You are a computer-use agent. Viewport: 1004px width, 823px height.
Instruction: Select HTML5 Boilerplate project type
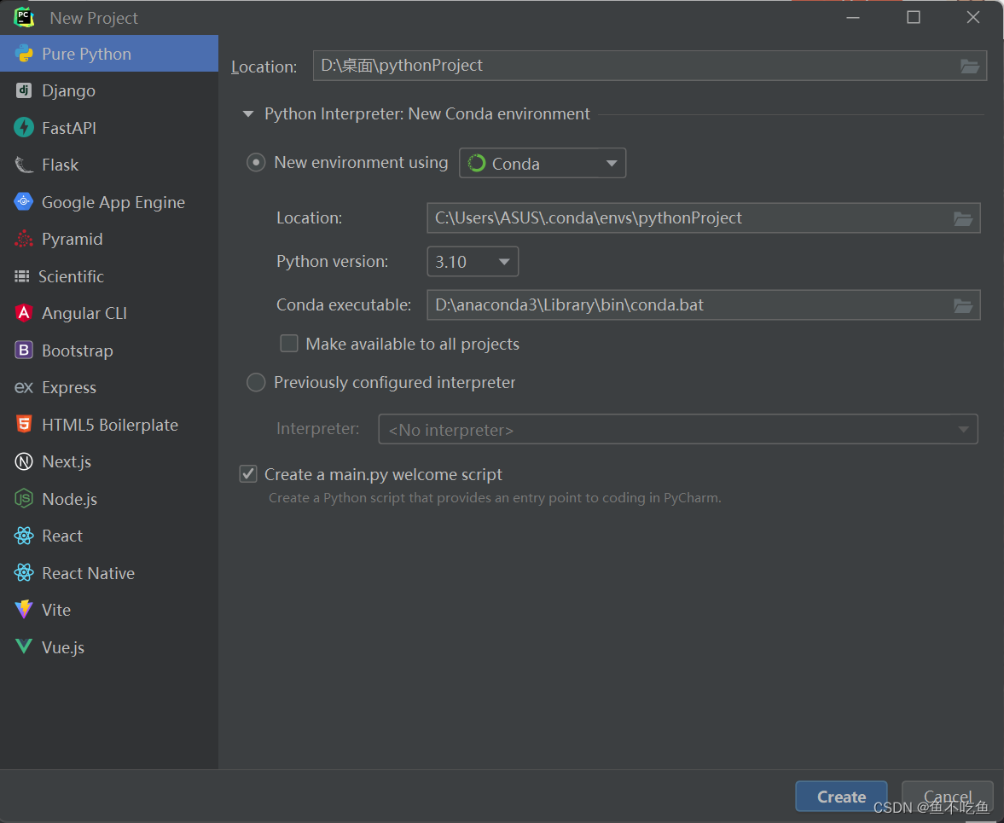(x=109, y=425)
